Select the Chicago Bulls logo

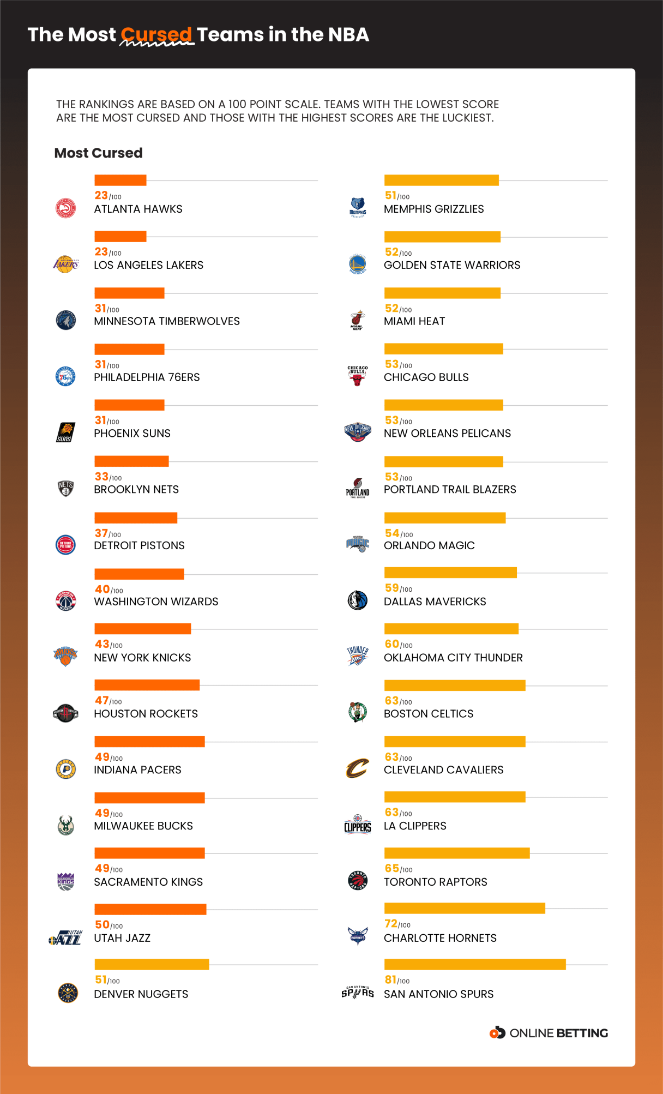pos(358,376)
